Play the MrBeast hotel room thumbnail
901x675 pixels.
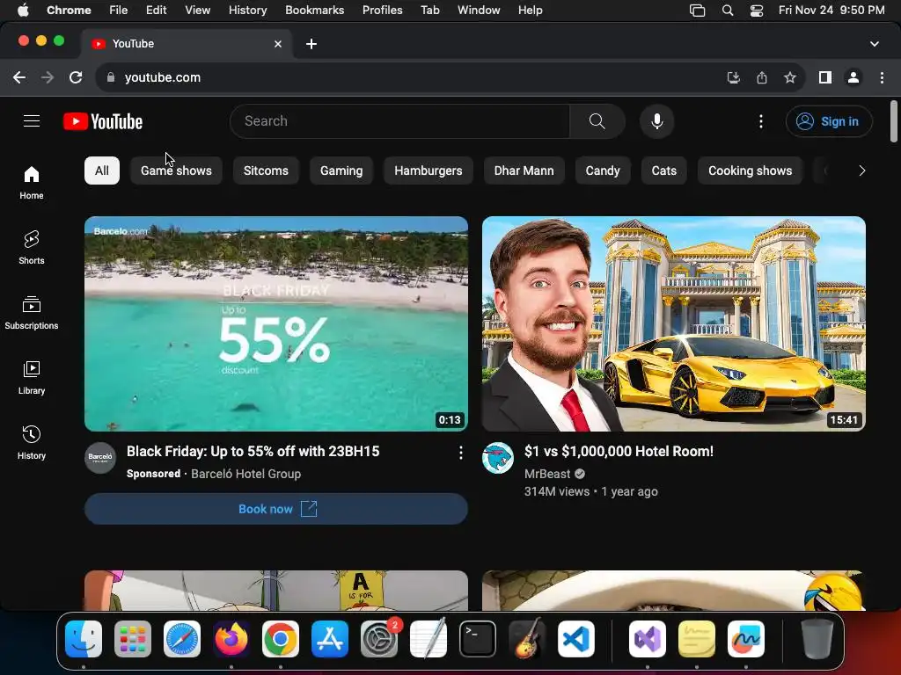(673, 323)
